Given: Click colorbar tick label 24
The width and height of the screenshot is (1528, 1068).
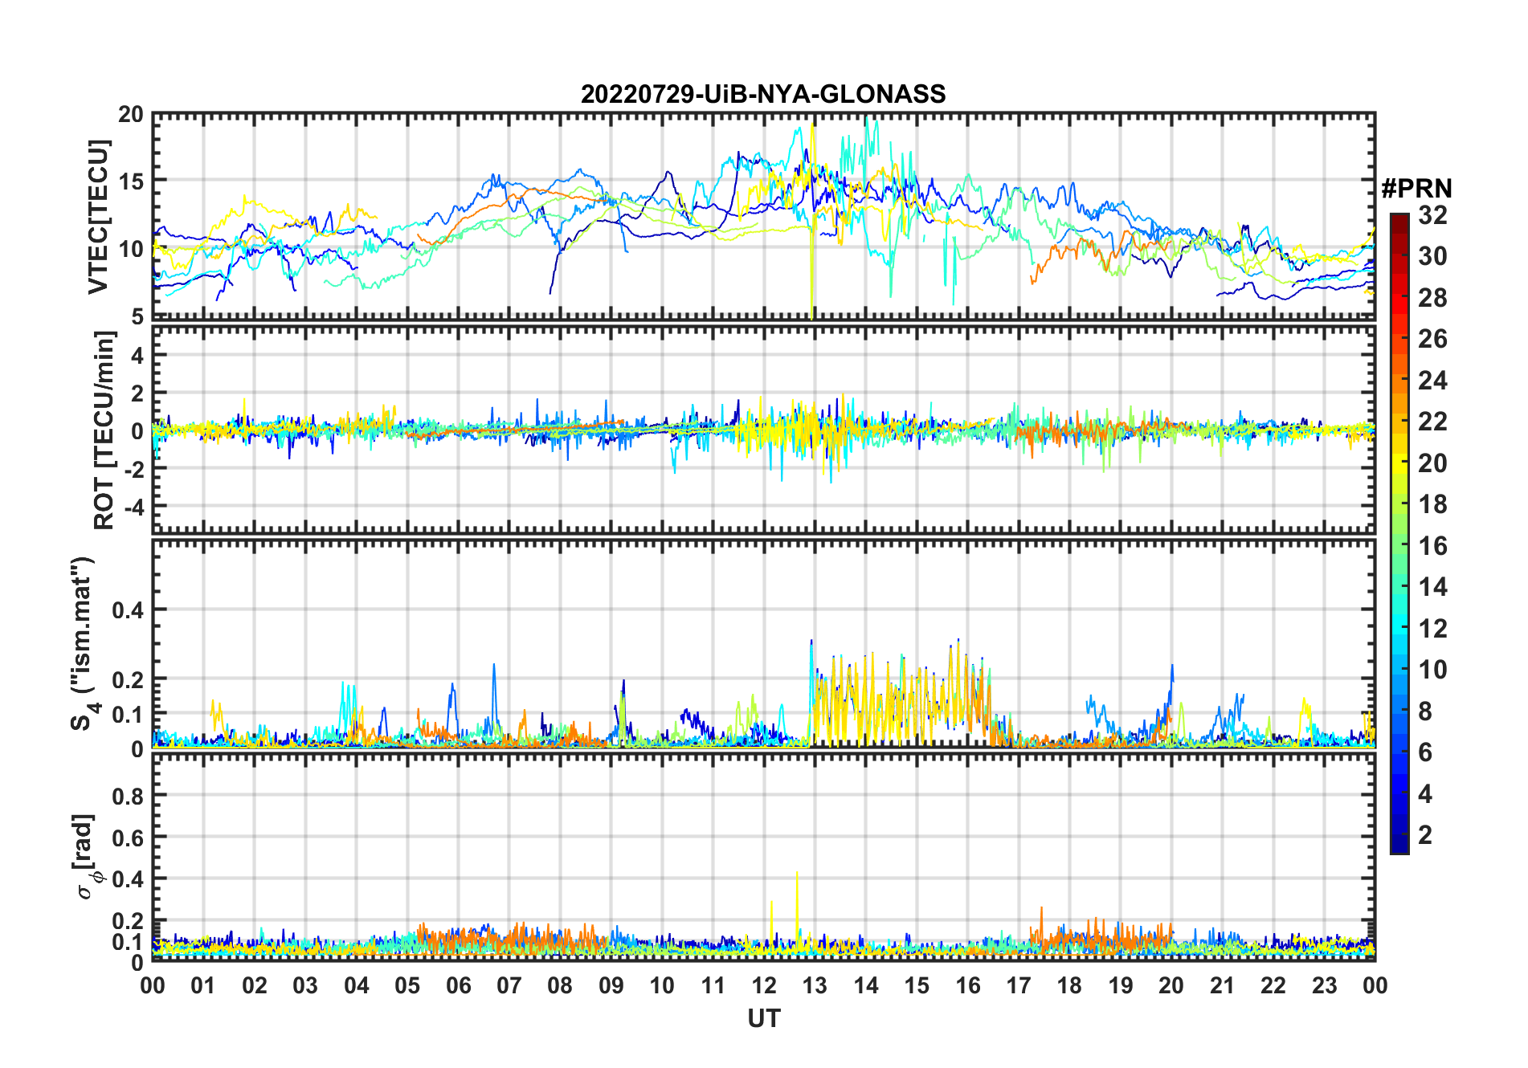Looking at the screenshot, I should point(1432,380).
